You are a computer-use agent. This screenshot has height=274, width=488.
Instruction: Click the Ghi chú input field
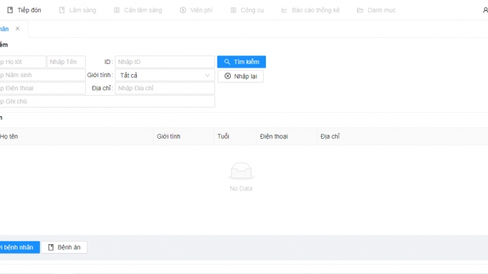(x=107, y=101)
